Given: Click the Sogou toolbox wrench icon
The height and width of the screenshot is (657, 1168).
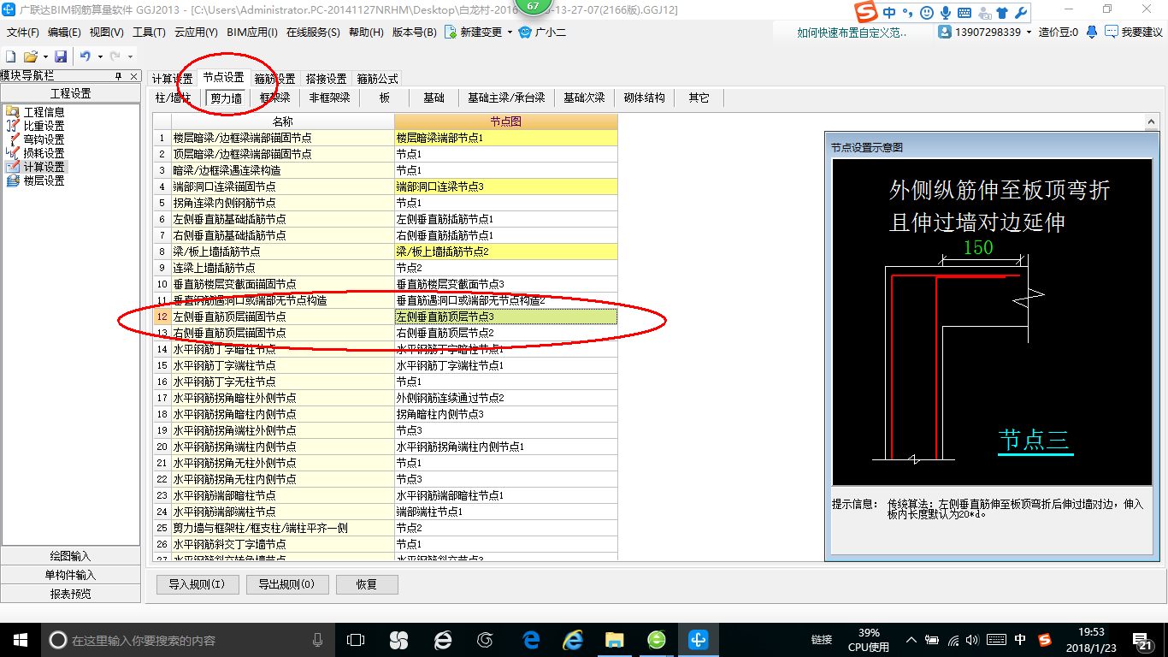Looking at the screenshot, I should tap(1020, 13).
